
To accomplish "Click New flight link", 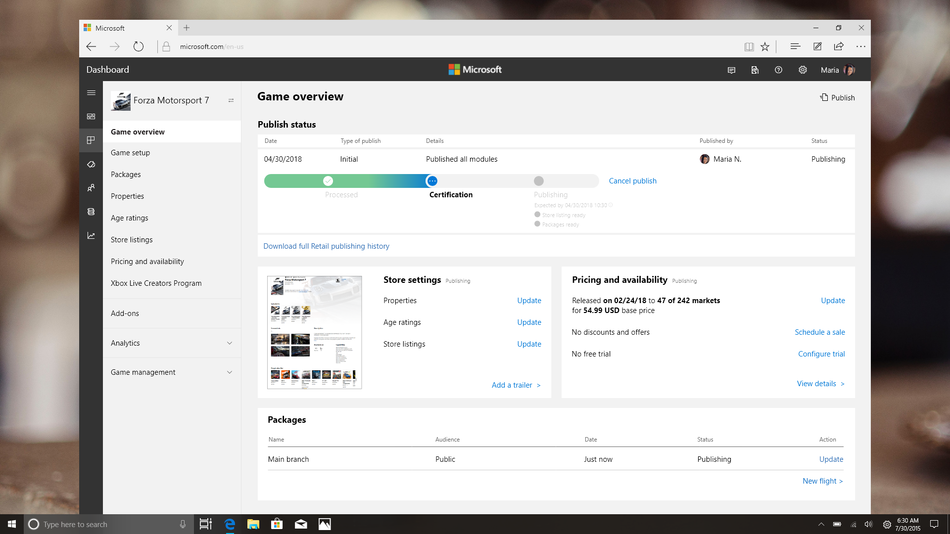I will pyautogui.click(x=823, y=481).
